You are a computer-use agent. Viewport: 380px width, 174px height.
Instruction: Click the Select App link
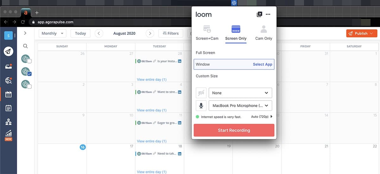click(263, 64)
